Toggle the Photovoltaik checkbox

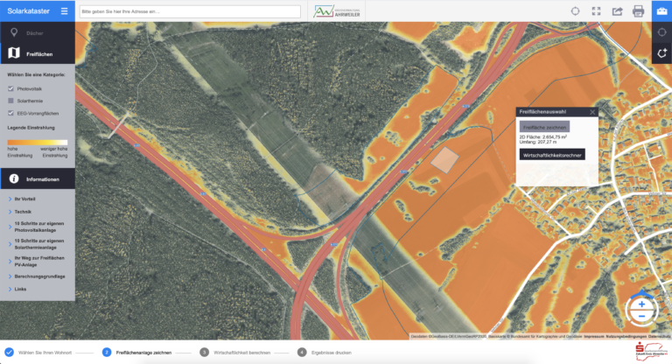click(x=10, y=88)
